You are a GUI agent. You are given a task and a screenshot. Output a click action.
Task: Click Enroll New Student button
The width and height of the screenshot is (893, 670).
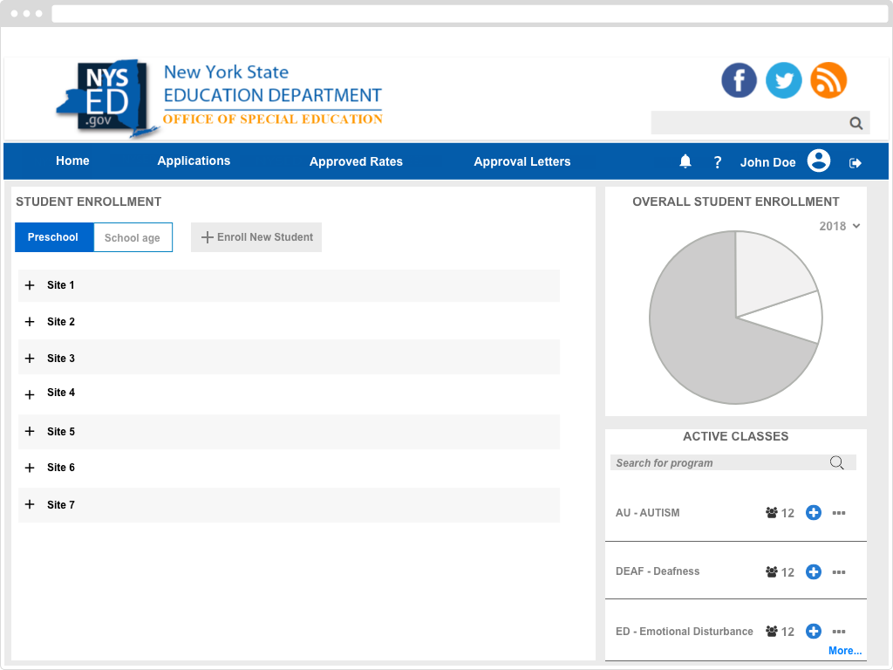(256, 237)
